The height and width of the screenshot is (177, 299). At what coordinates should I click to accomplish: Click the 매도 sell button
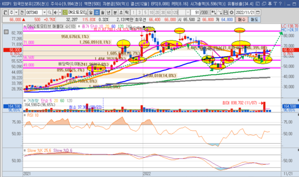coord(254,20)
